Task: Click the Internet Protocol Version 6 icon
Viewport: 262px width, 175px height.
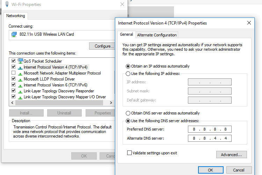Action: (x=20, y=86)
